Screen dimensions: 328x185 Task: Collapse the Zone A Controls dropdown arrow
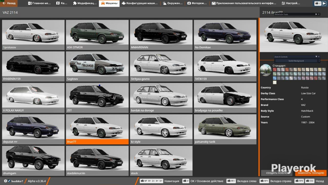tap(316, 57)
